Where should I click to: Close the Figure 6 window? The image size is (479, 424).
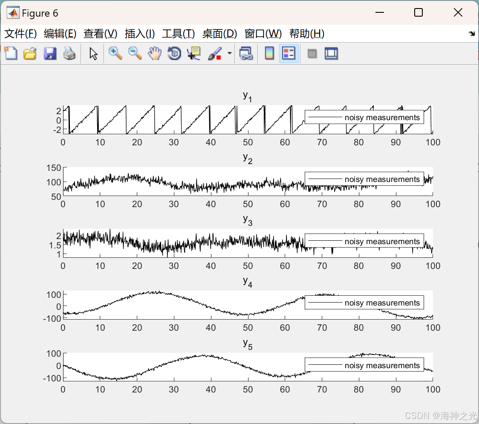pos(458,12)
